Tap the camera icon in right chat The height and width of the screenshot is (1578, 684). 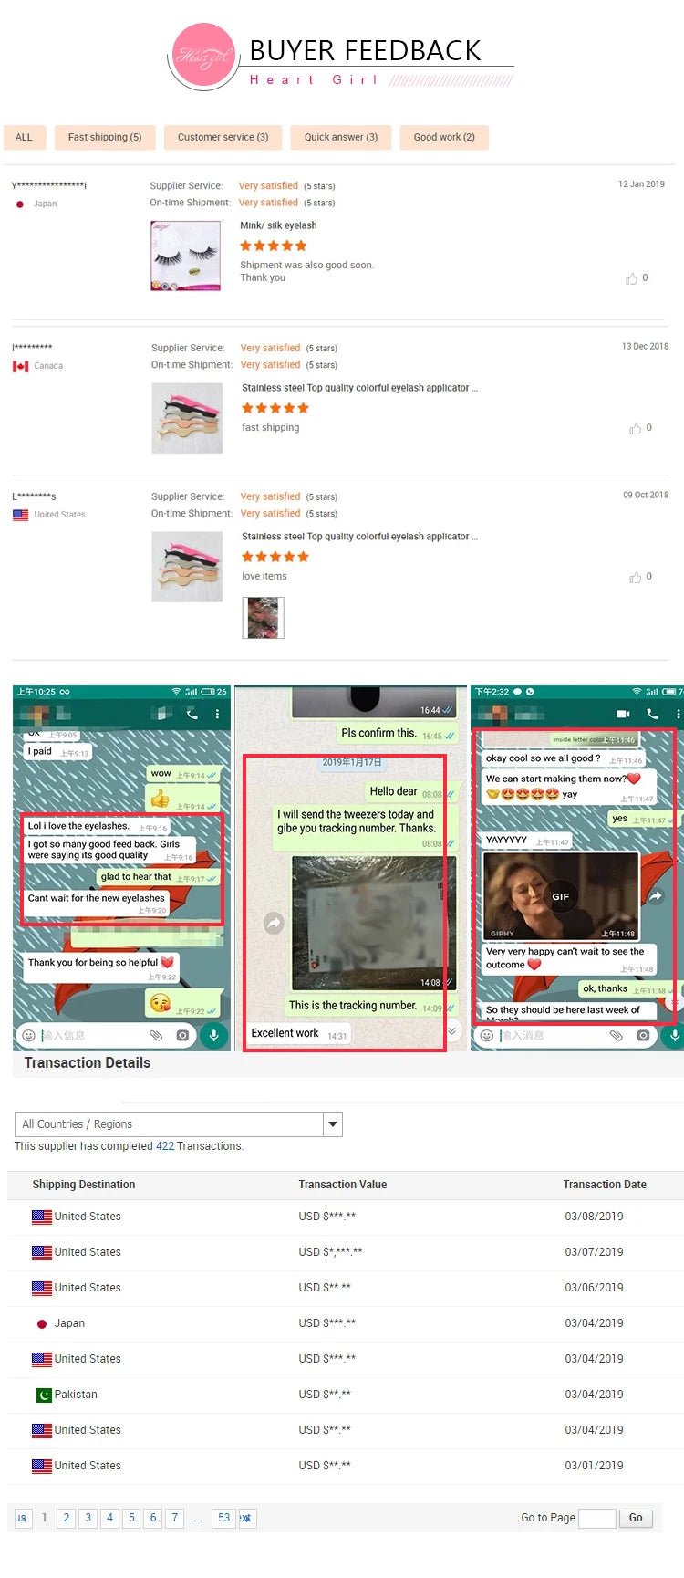pyautogui.click(x=643, y=1035)
